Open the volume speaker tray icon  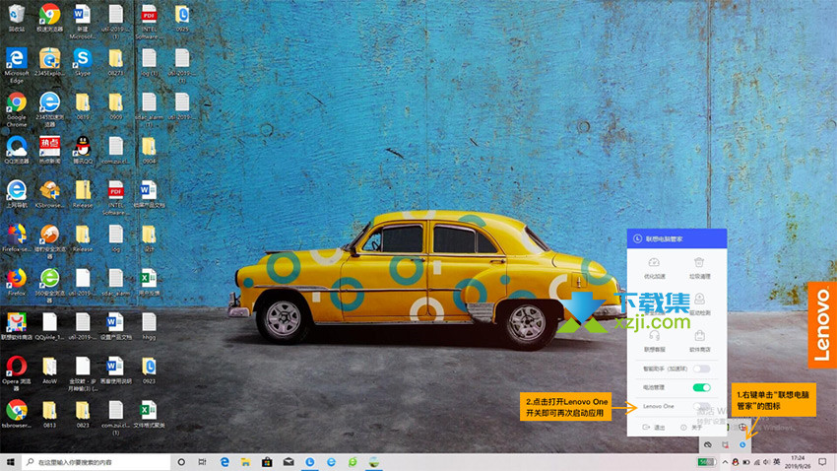point(766,462)
